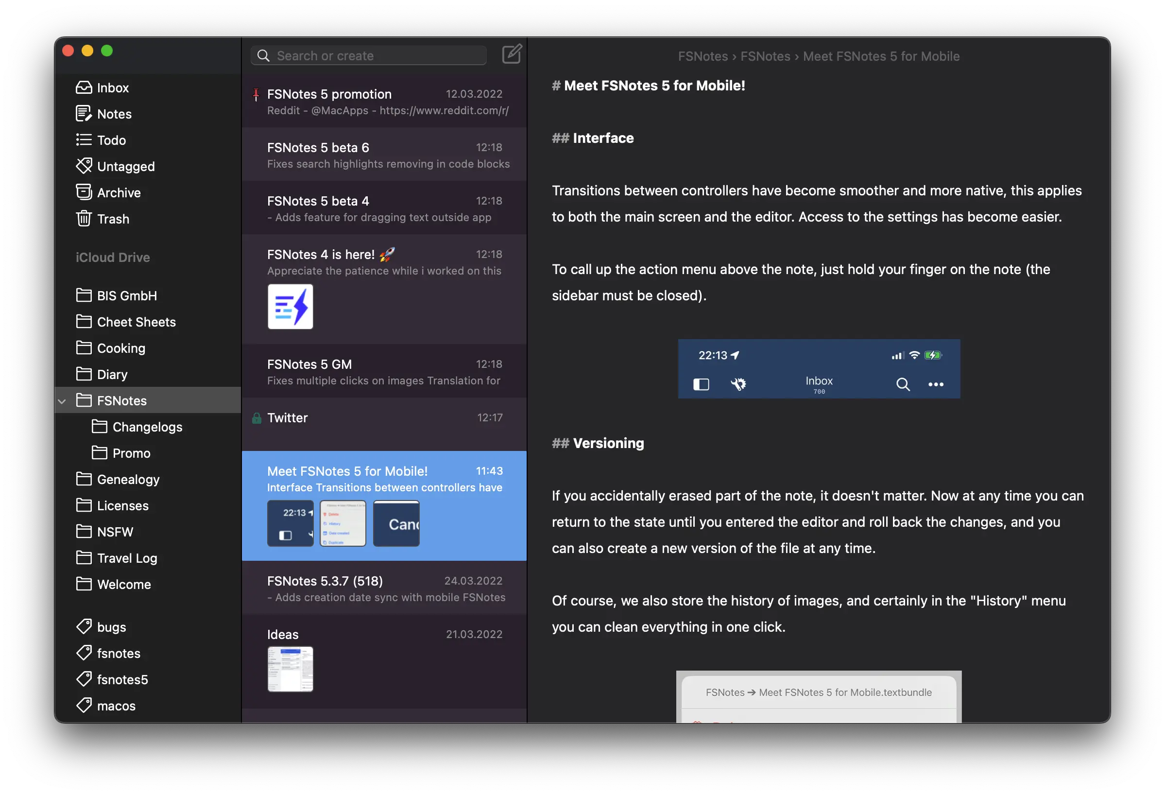Open the Diary folder
Image resolution: width=1165 pixels, height=795 pixels.
point(148,375)
